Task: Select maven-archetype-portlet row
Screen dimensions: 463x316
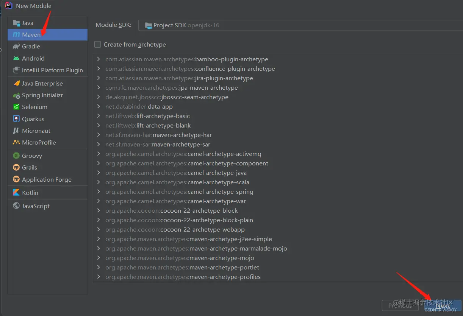Action: coord(278,267)
